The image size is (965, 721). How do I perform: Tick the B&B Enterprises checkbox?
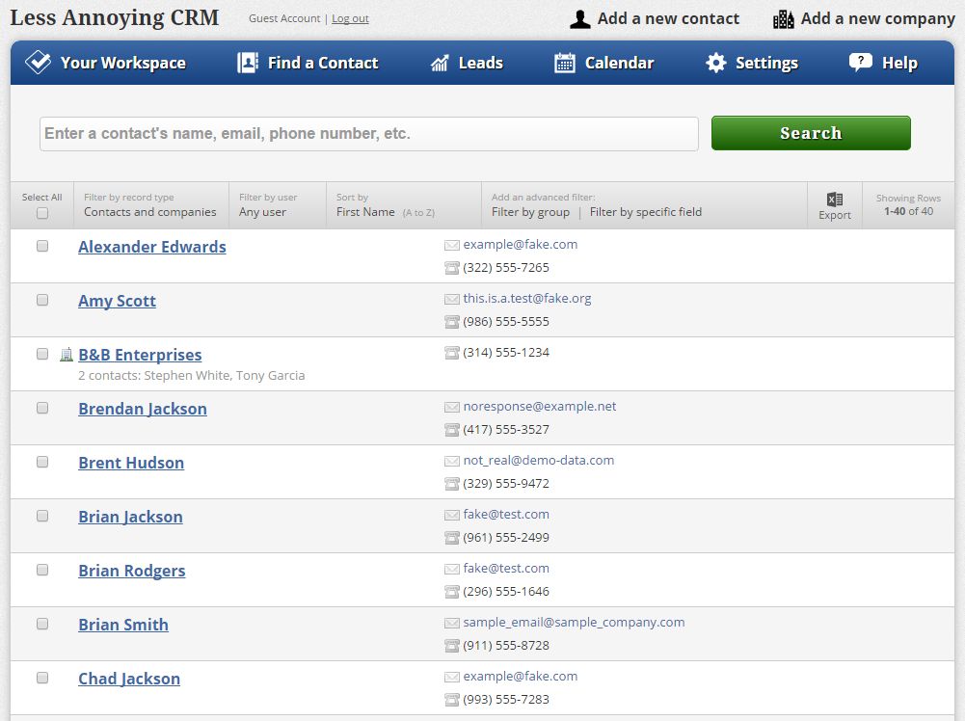pos(41,354)
